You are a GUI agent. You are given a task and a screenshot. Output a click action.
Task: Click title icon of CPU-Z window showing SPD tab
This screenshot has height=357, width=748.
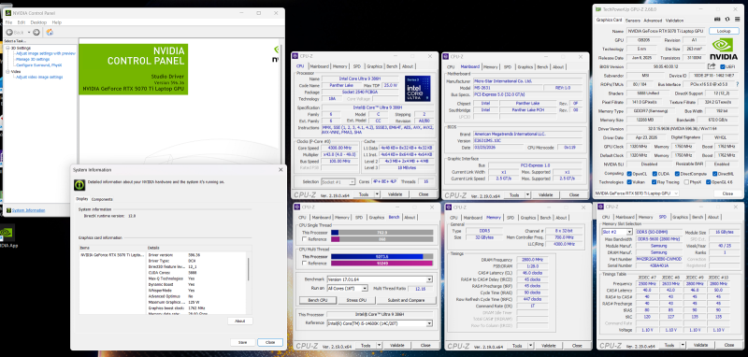[601, 207]
